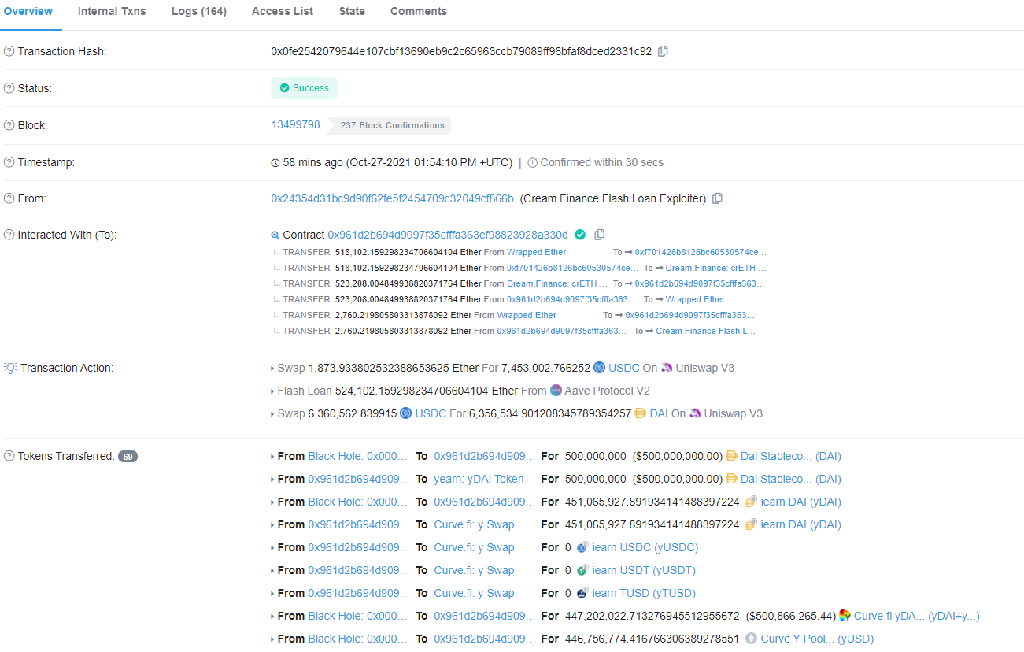This screenshot has width=1024, height=652.
Task: Click the clock icon before '58 mins ago'
Action: tap(275, 163)
